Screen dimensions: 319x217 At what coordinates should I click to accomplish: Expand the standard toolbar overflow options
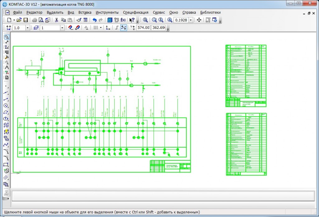137,21
